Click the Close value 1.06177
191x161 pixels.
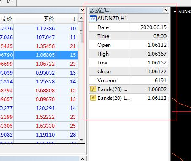click(157, 72)
